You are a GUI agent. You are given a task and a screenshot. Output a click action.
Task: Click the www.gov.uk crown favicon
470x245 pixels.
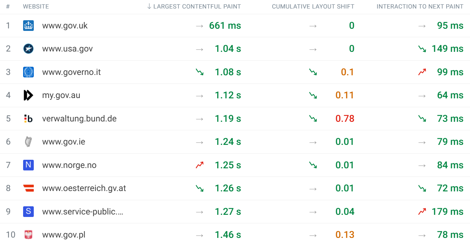pyautogui.click(x=28, y=26)
